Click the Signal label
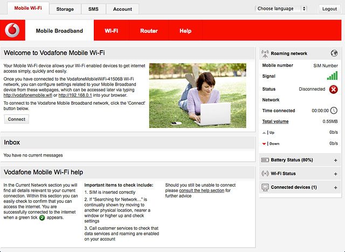Image resolution: width=345 pixels, height=252 pixels. 268,76
